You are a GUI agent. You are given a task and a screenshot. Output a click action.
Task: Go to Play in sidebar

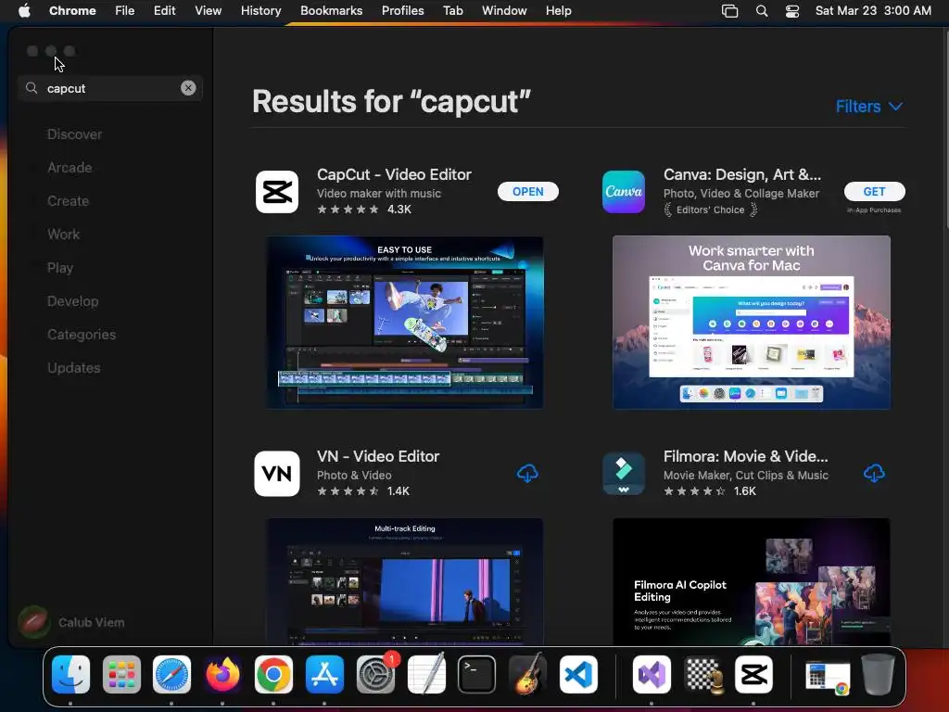60,268
